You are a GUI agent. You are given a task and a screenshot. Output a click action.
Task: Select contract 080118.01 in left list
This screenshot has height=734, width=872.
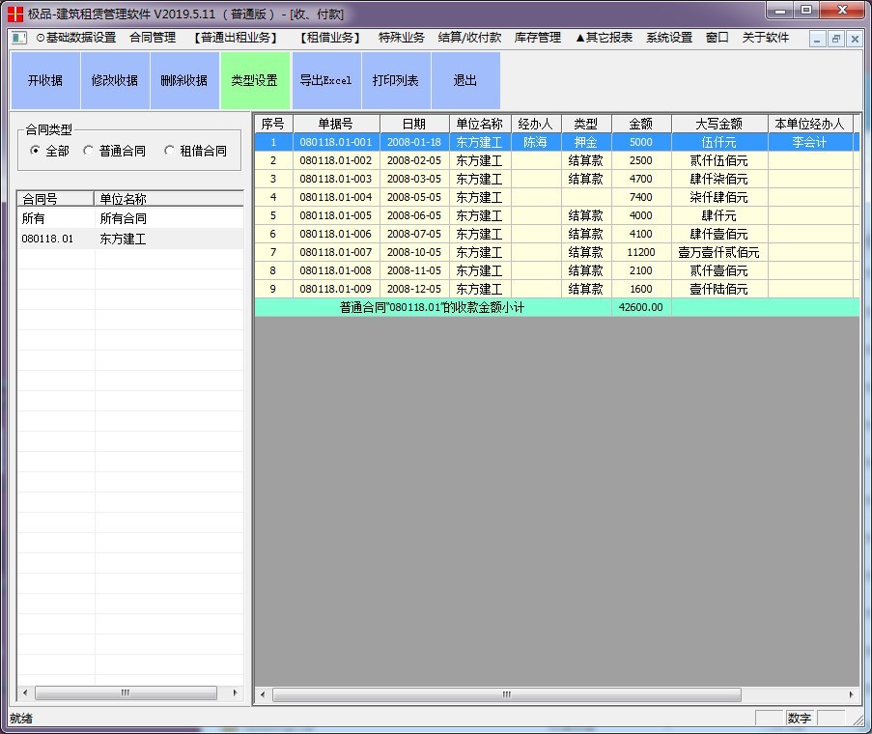[48, 239]
